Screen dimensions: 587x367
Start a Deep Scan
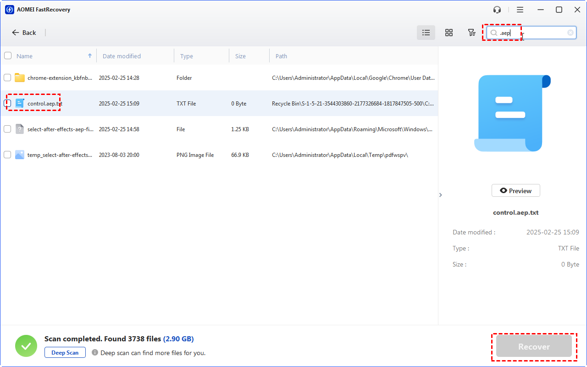click(x=65, y=353)
